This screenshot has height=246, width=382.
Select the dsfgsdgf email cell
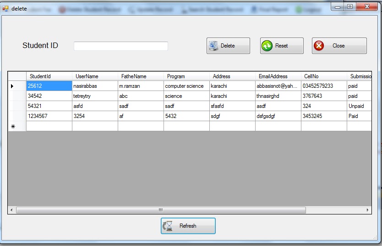point(278,116)
